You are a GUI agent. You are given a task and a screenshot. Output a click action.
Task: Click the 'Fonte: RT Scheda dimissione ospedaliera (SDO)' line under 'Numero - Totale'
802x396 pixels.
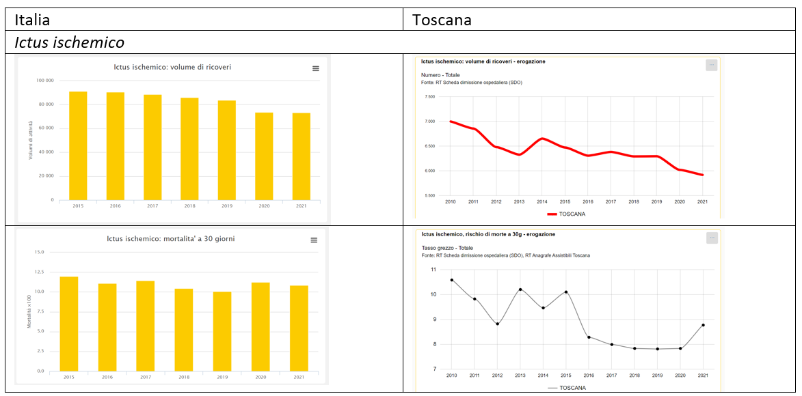(x=472, y=82)
